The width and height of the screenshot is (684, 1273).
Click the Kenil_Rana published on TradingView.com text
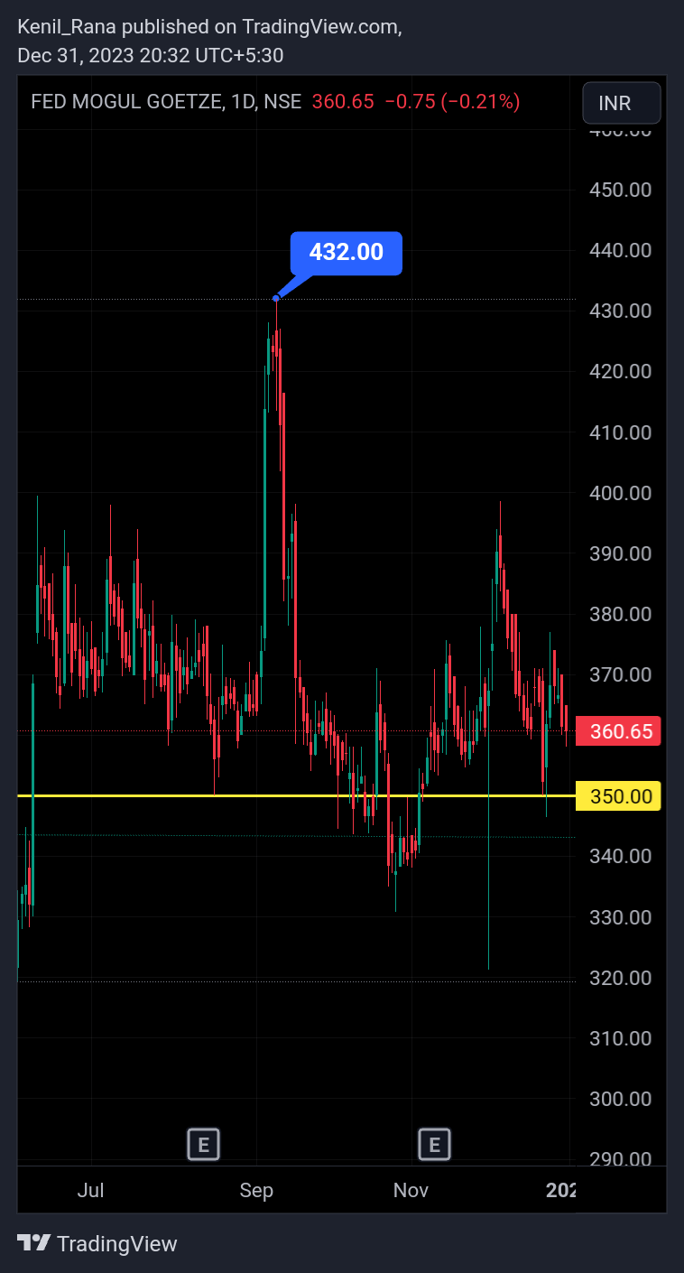point(210,27)
